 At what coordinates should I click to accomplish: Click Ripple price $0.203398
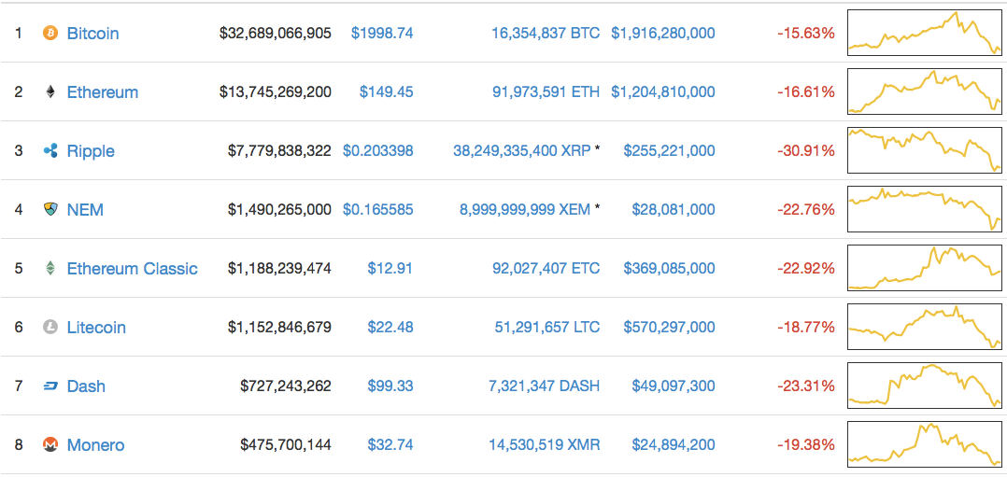pos(378,151)
